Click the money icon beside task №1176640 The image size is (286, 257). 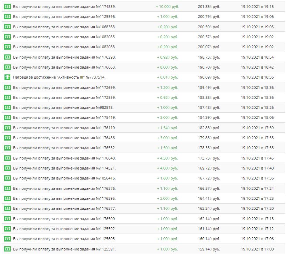(8, 158)
